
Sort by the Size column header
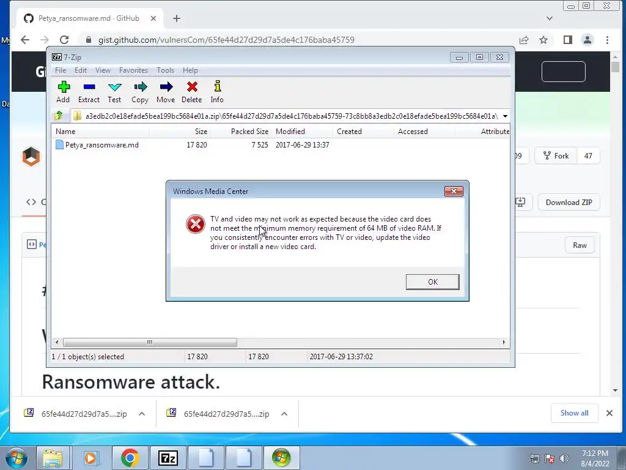pos(180,132)
